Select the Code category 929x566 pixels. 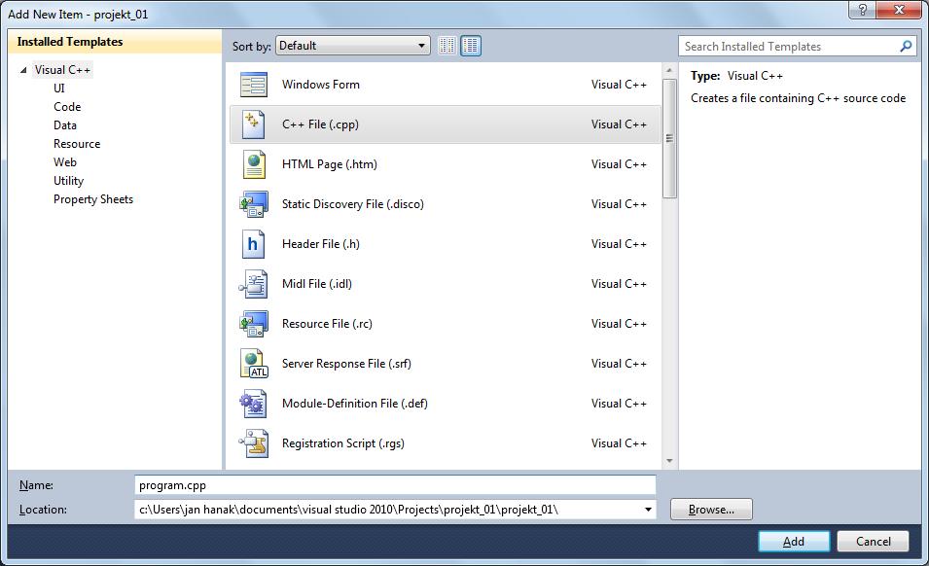click(x=67, y=107)
